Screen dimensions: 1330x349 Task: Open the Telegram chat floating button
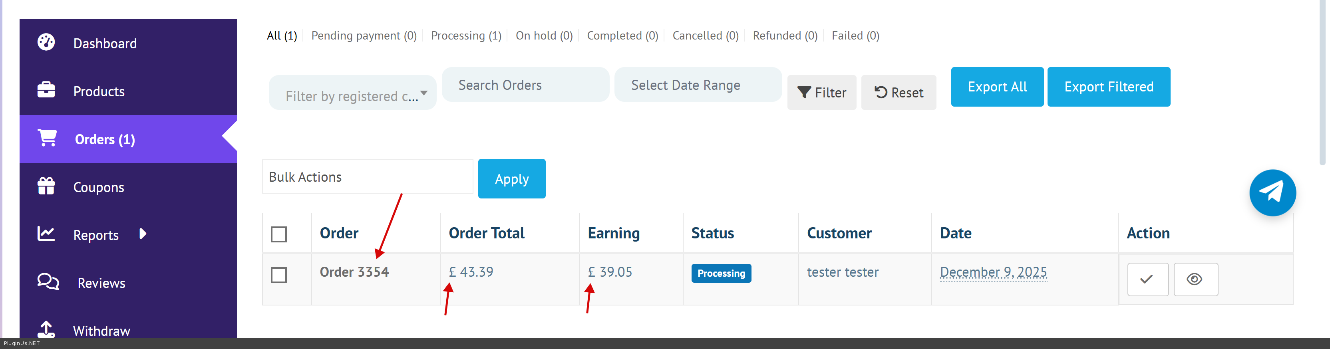coord(1272,192)
